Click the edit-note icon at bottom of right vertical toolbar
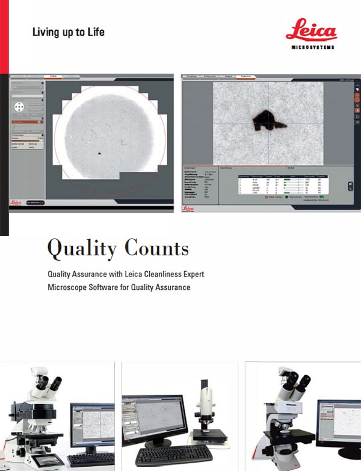The image size is (361, 471). (357, 122)
